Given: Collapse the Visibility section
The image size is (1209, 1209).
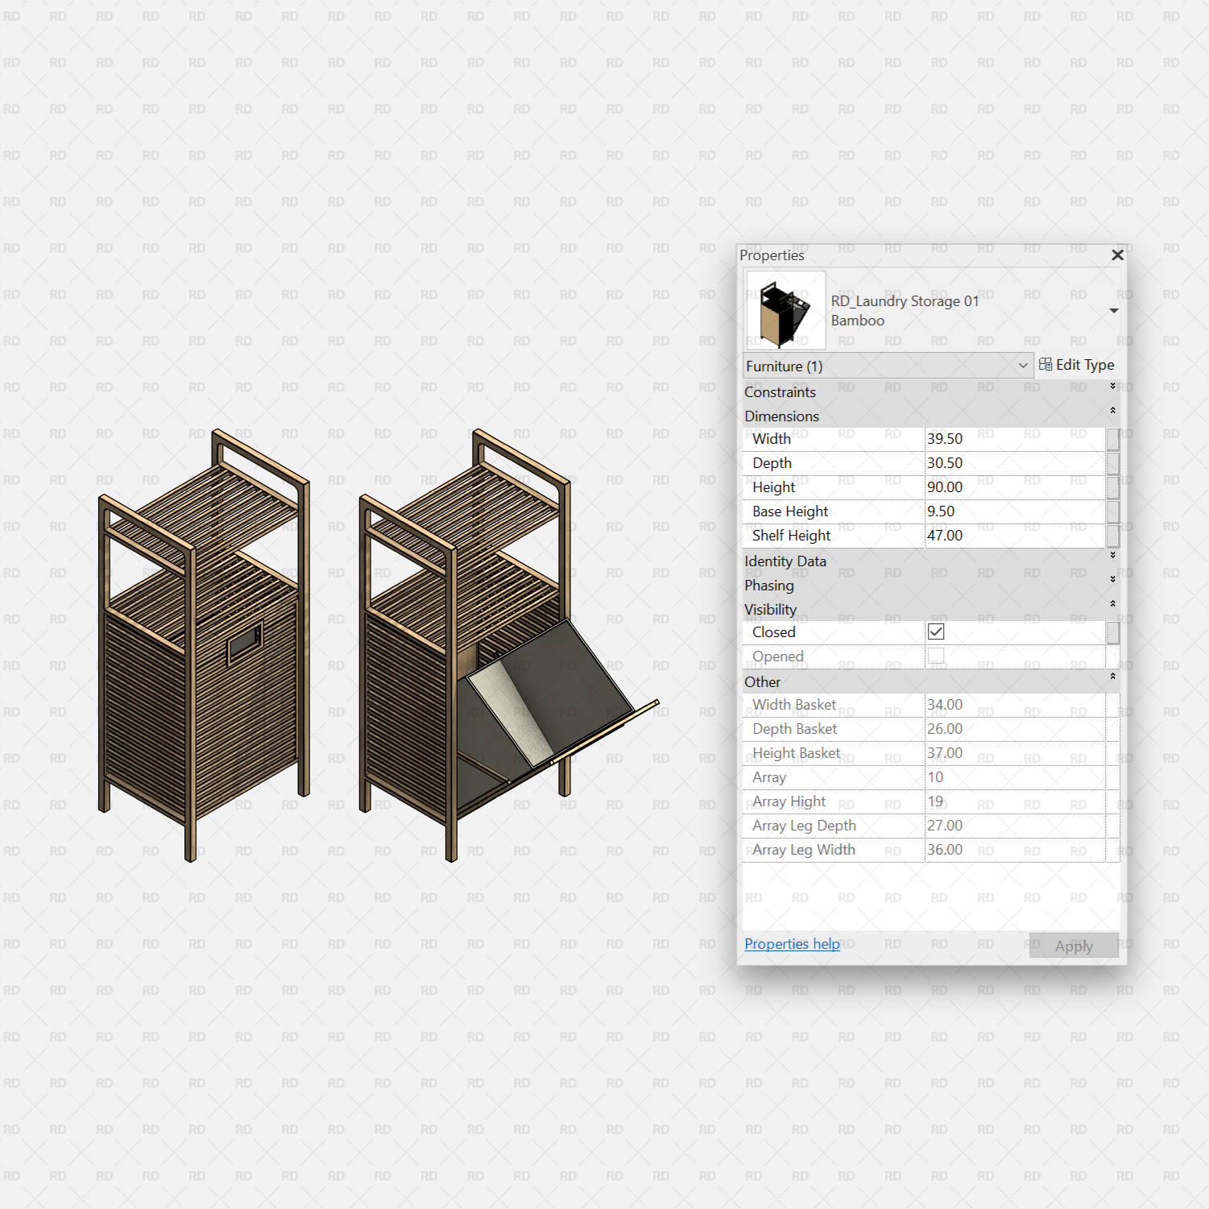Looking at the screenshot, I should [x=1112, y=603].
